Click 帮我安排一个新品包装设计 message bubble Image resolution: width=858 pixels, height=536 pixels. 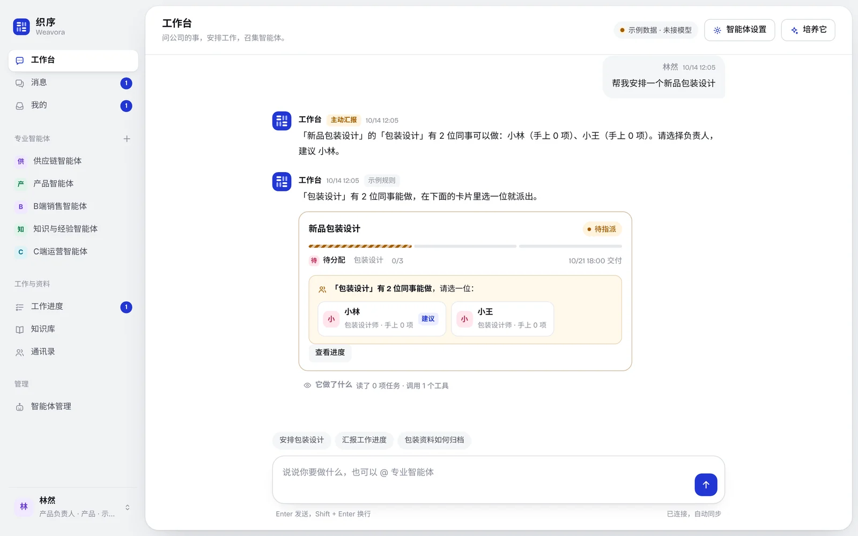[x=664, y=77]
